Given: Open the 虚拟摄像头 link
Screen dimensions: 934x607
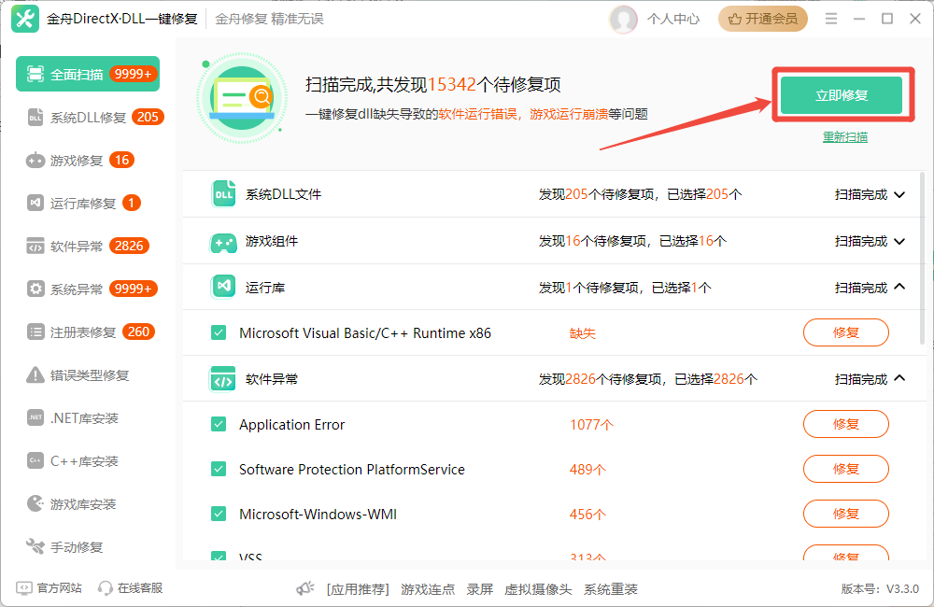Looking at the screenshot, I should pyautogui.click(x=538, y=589).
